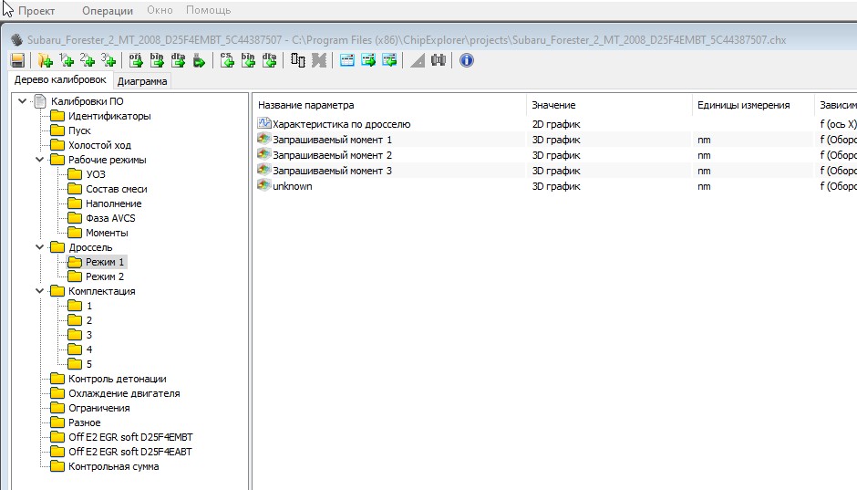Click the add folder icon with green plus
Image resolution: width=857 pixels, height=490 pixels.
click(x=45, y=60)
